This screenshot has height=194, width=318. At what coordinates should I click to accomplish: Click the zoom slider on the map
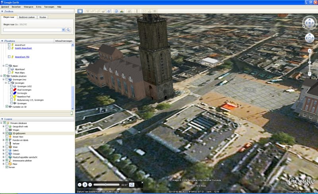click(x=310, y=62)
